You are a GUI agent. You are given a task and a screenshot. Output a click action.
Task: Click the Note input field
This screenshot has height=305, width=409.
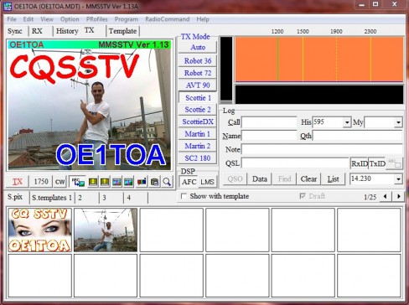322,149
